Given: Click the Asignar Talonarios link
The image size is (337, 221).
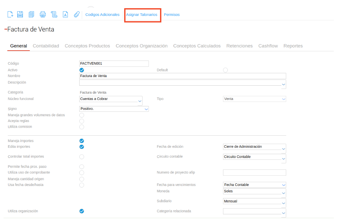Looking at the screenshot, I should (x=142, y=15).
